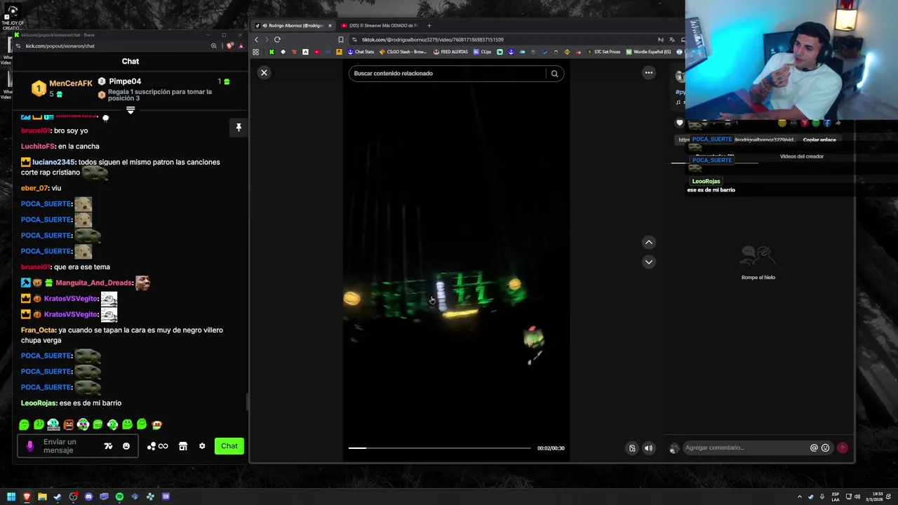Open File Explorer from taskbar
The width and height of the screenshot is (898, 505).
[x=42, y=497]
